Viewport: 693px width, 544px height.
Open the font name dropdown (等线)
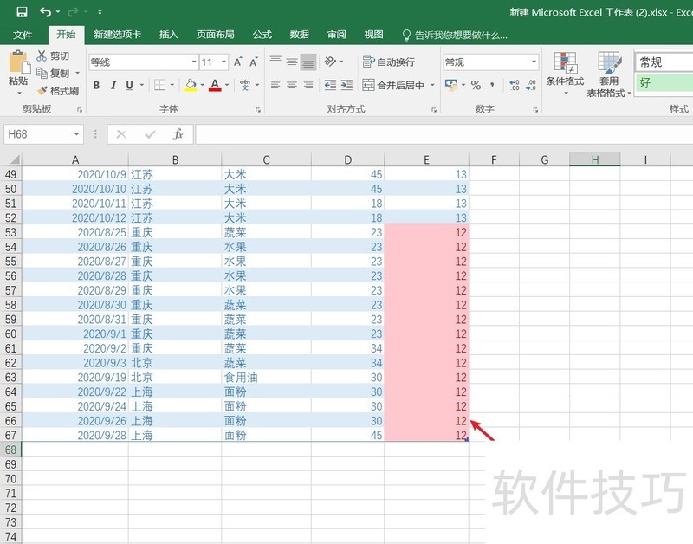(194, 62)
